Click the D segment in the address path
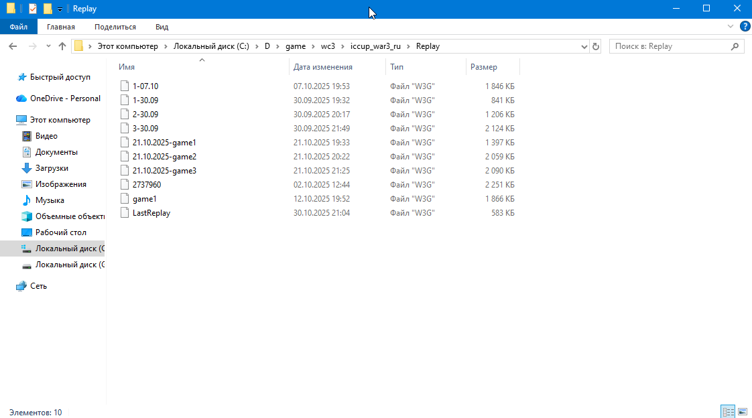The height and width of the screenshot is (418, 752). click(x=267, y=46)
